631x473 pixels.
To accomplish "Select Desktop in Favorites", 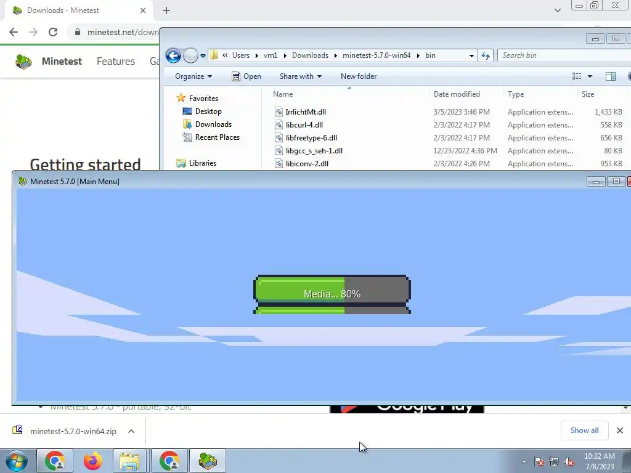I will [202, 111].
